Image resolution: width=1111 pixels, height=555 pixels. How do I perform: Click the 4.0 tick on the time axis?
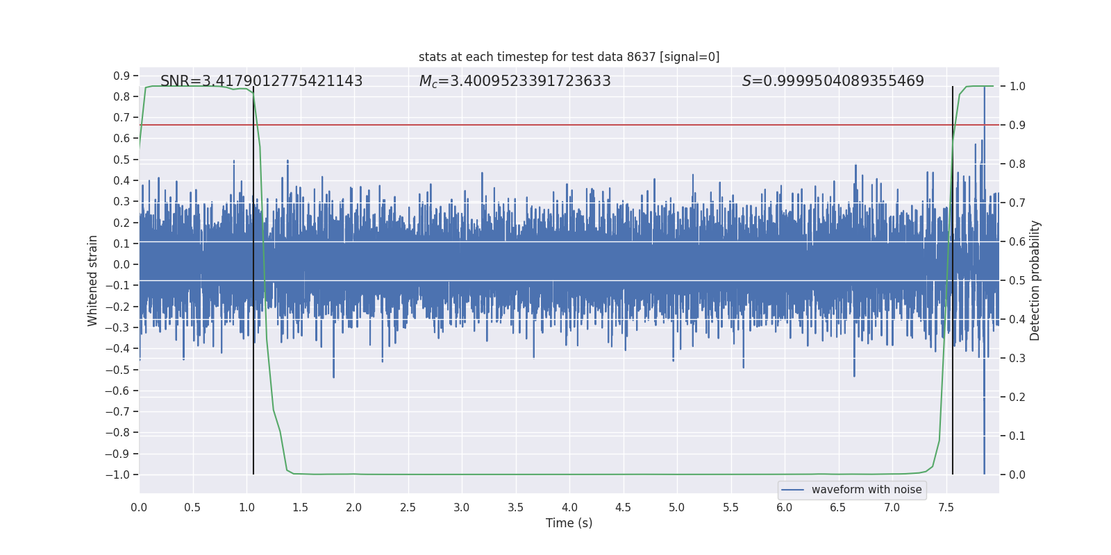569,507
